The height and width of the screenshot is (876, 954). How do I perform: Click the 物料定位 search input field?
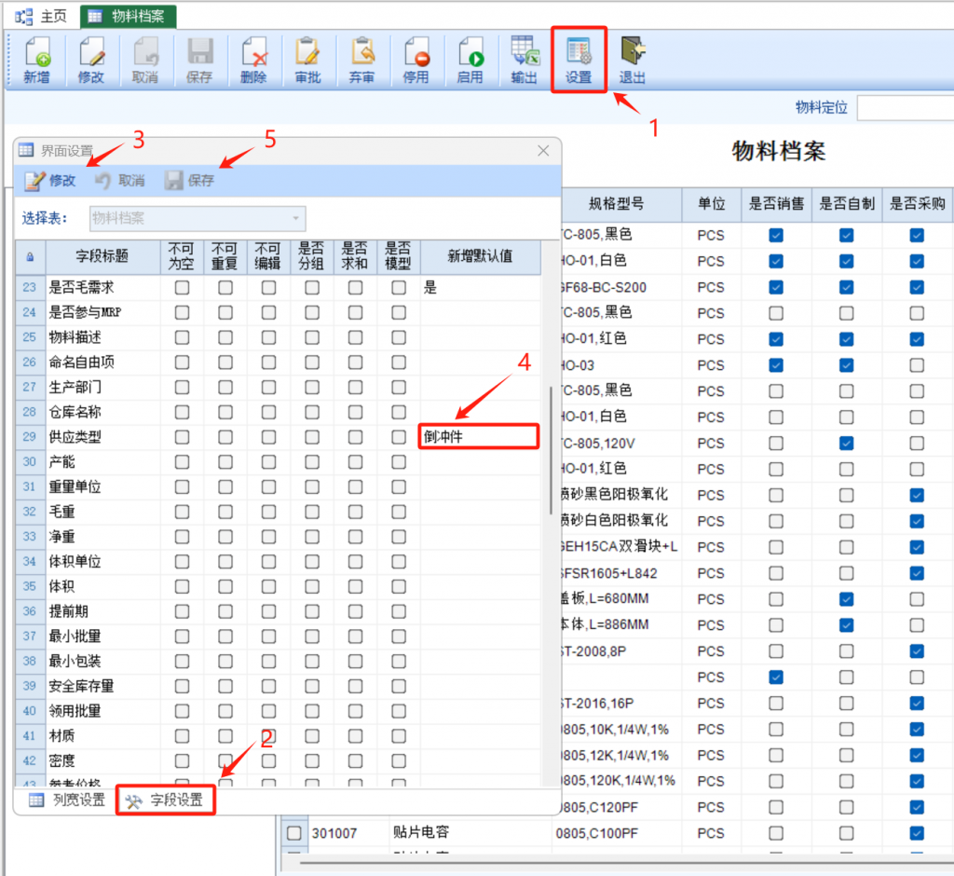point(904,108)
